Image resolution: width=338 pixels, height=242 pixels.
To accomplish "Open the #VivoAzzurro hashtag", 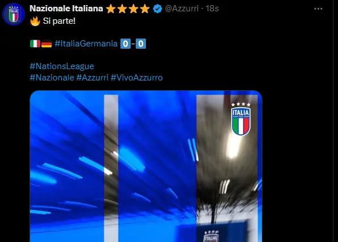I will pyautogui.click(x=137, y=78).
